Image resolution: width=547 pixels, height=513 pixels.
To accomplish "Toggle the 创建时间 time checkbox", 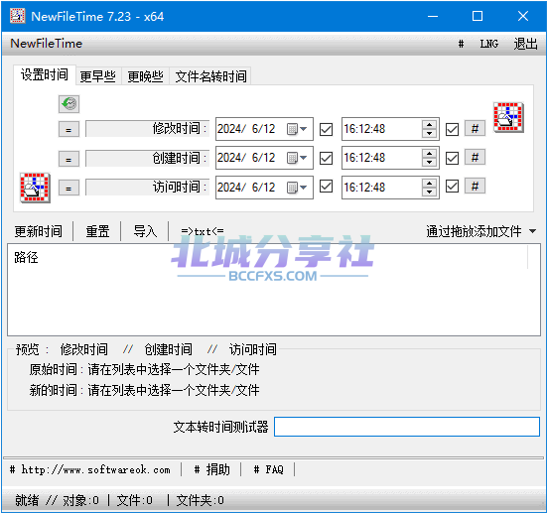I will [452, 158].
